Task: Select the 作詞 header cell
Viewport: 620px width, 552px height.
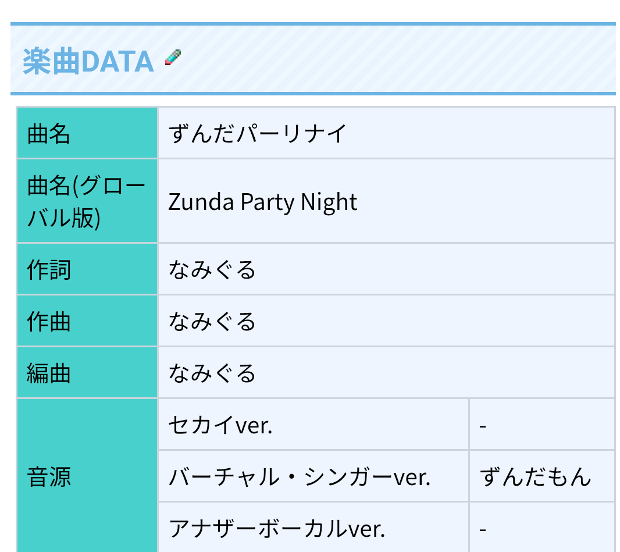Action: tap(87, 269)
